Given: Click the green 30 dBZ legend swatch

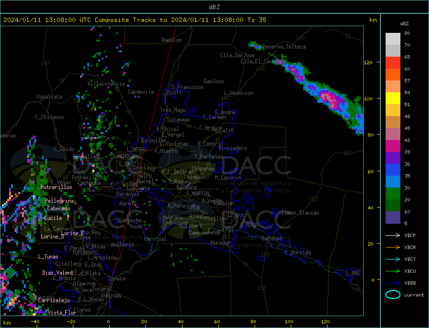Looking at the screenshot, I should pos(393,194).
